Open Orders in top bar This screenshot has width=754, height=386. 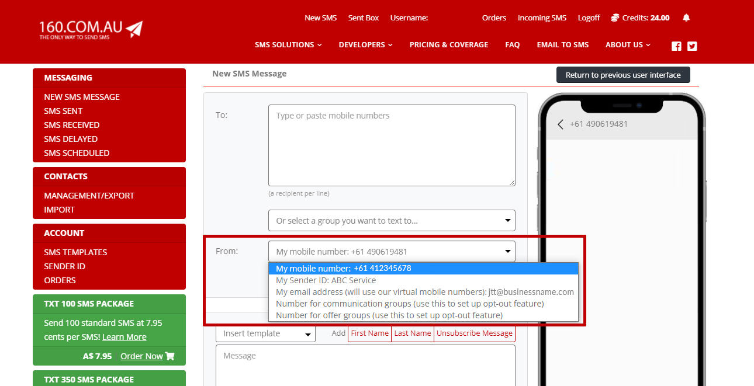click(x=494, y=18)
